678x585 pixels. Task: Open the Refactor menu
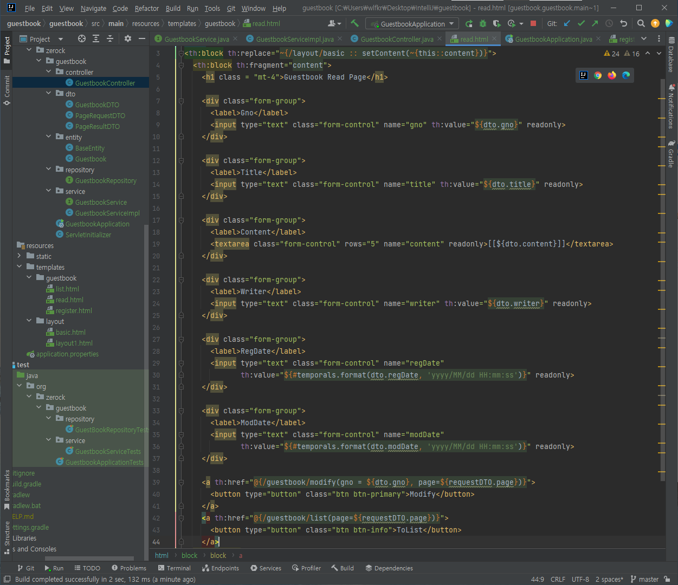pos(147,8)
